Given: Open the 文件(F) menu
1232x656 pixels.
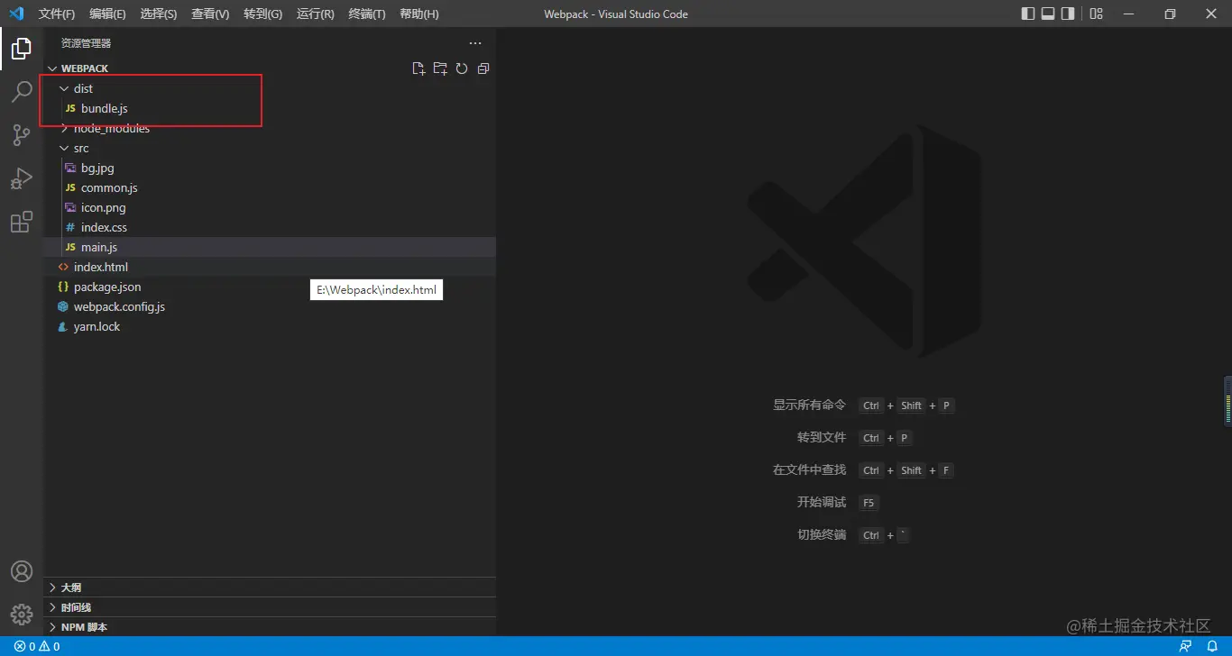Looking at the screenshot, I should tap(57, 14).
